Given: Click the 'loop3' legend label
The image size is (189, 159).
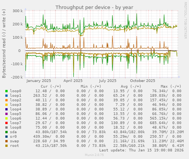Looking at the screenshot, I should point(16,105).
